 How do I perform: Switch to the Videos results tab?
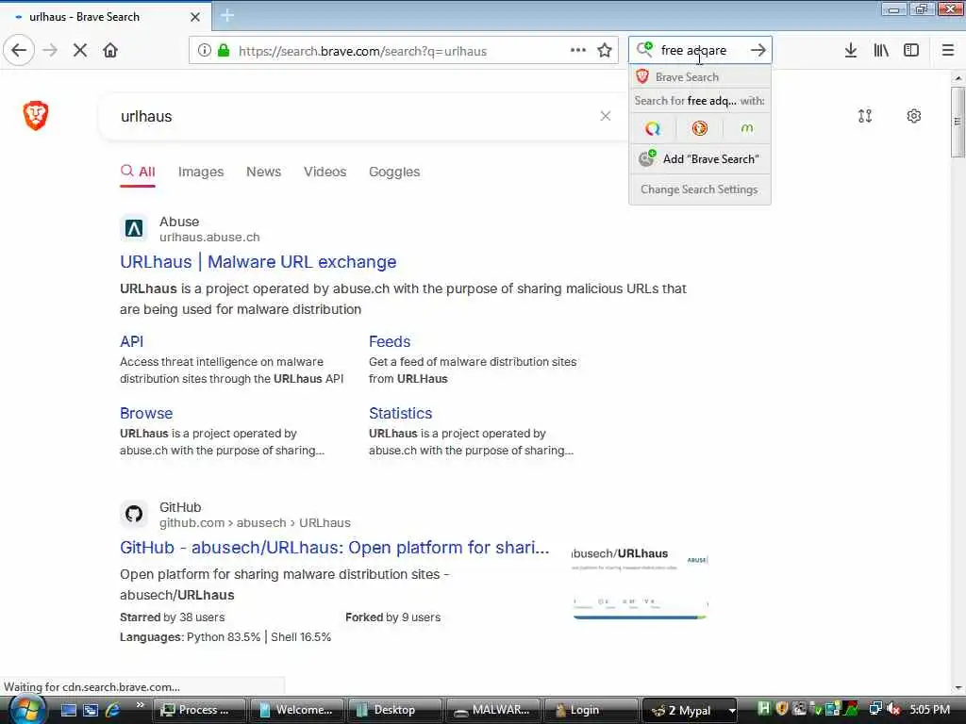click(325, 172)
